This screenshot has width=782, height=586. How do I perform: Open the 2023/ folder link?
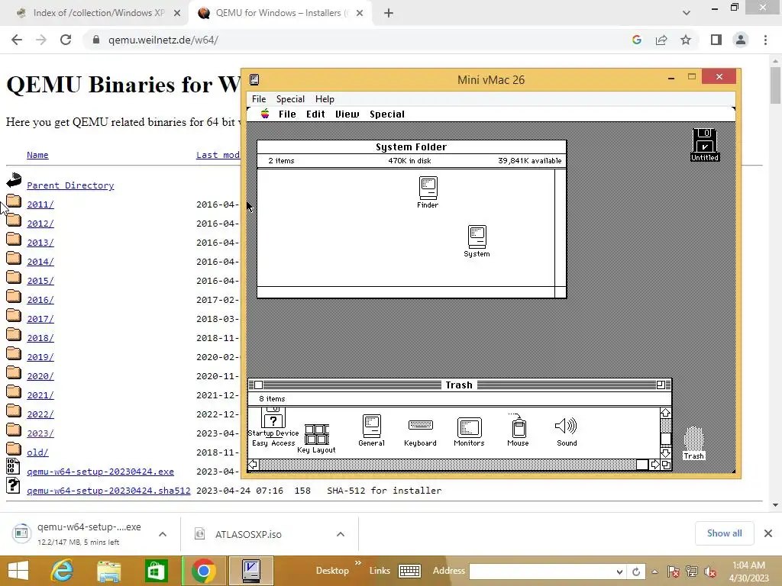click(x=40, y=433)
